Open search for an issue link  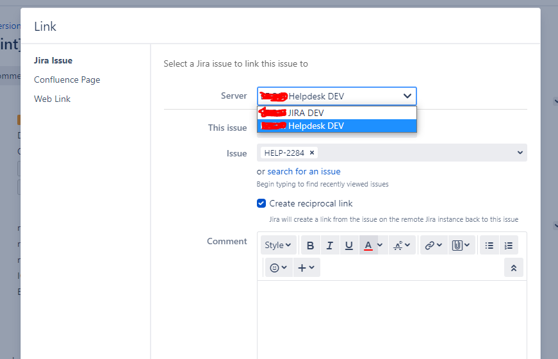[304, 171]
